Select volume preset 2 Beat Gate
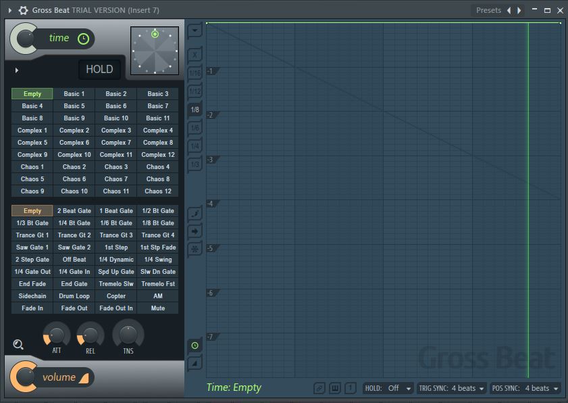The height and width of the screenshot is (403, 568). click(74, 211)
